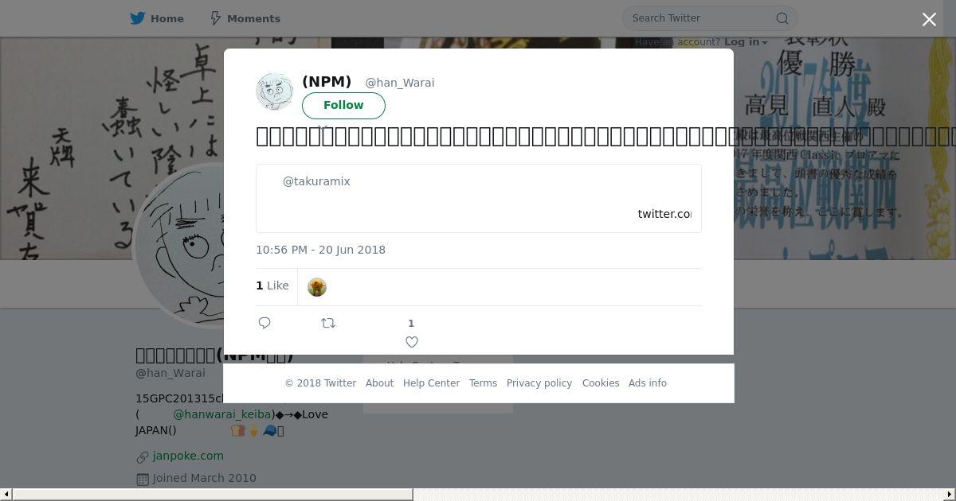This screenshot has height=501, width=956.
Task: Close the tweet overlay with X
Action: pyautogui.click(x=929, y=19)
